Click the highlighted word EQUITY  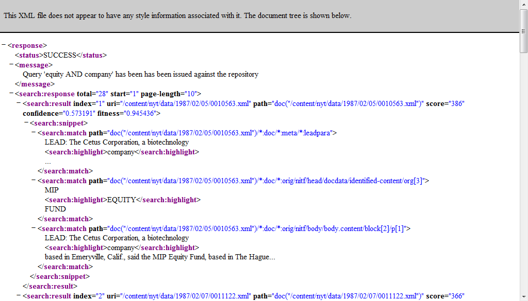(122, 200)
